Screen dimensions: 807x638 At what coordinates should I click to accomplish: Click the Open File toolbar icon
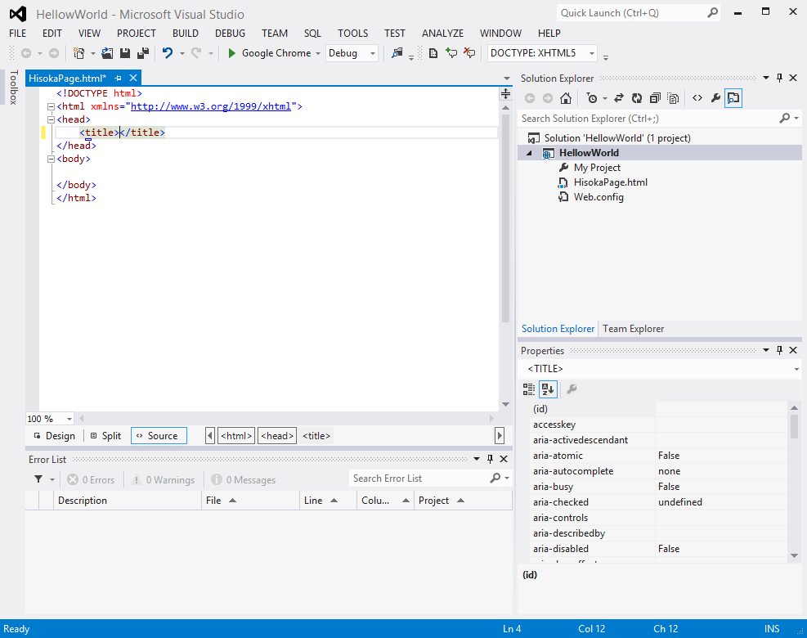(107, 53)
